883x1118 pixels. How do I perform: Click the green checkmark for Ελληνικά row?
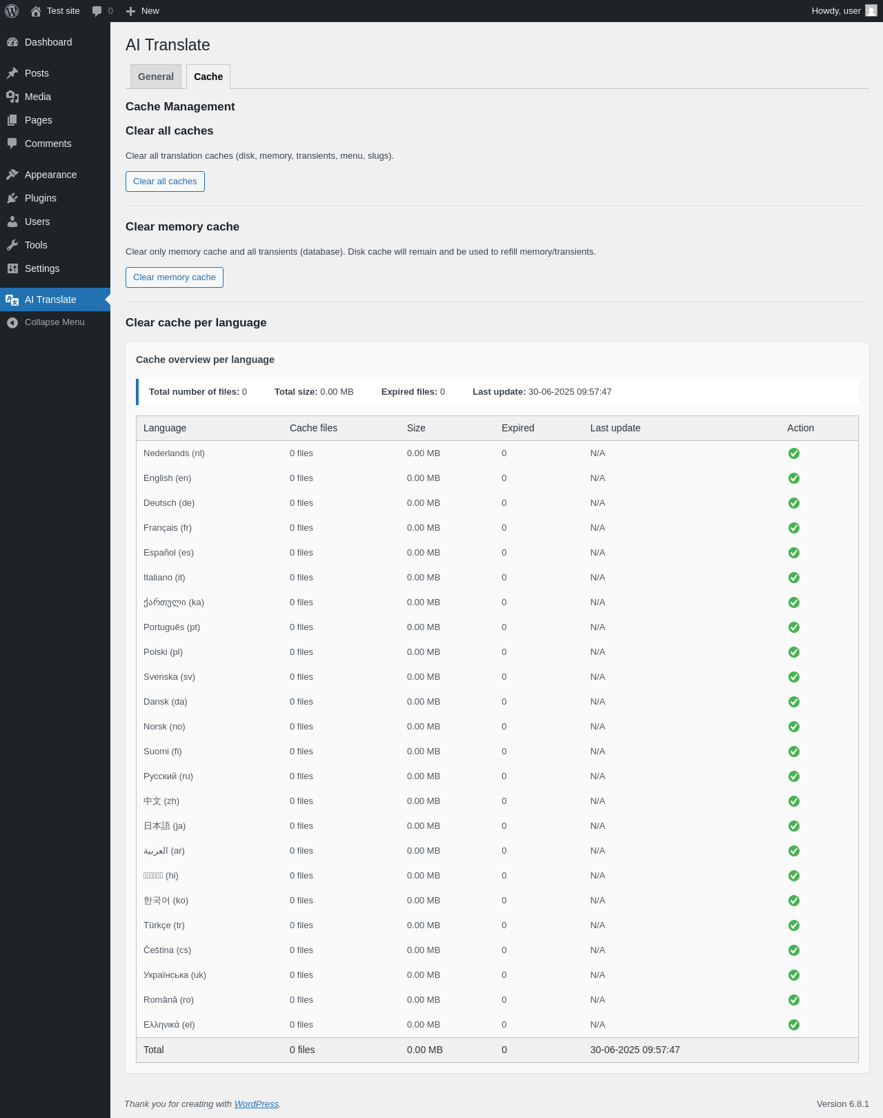794,1025
